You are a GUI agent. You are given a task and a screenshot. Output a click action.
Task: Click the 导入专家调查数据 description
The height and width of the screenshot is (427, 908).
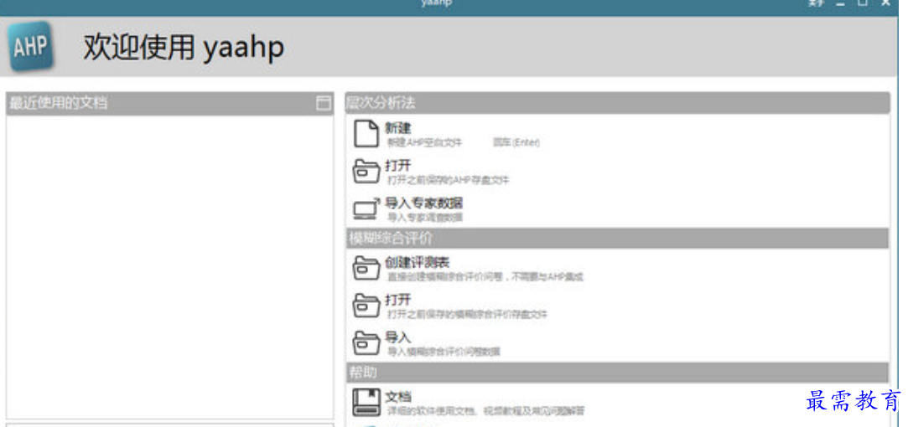pyautogui.click(x=424, y=218)
